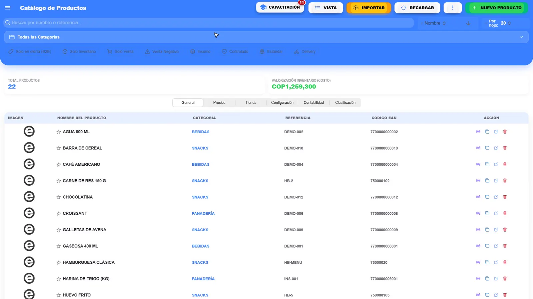This screenshot has width=533, height=299.
Task: Star the CHOCOLATINA product
Action: 59,197
